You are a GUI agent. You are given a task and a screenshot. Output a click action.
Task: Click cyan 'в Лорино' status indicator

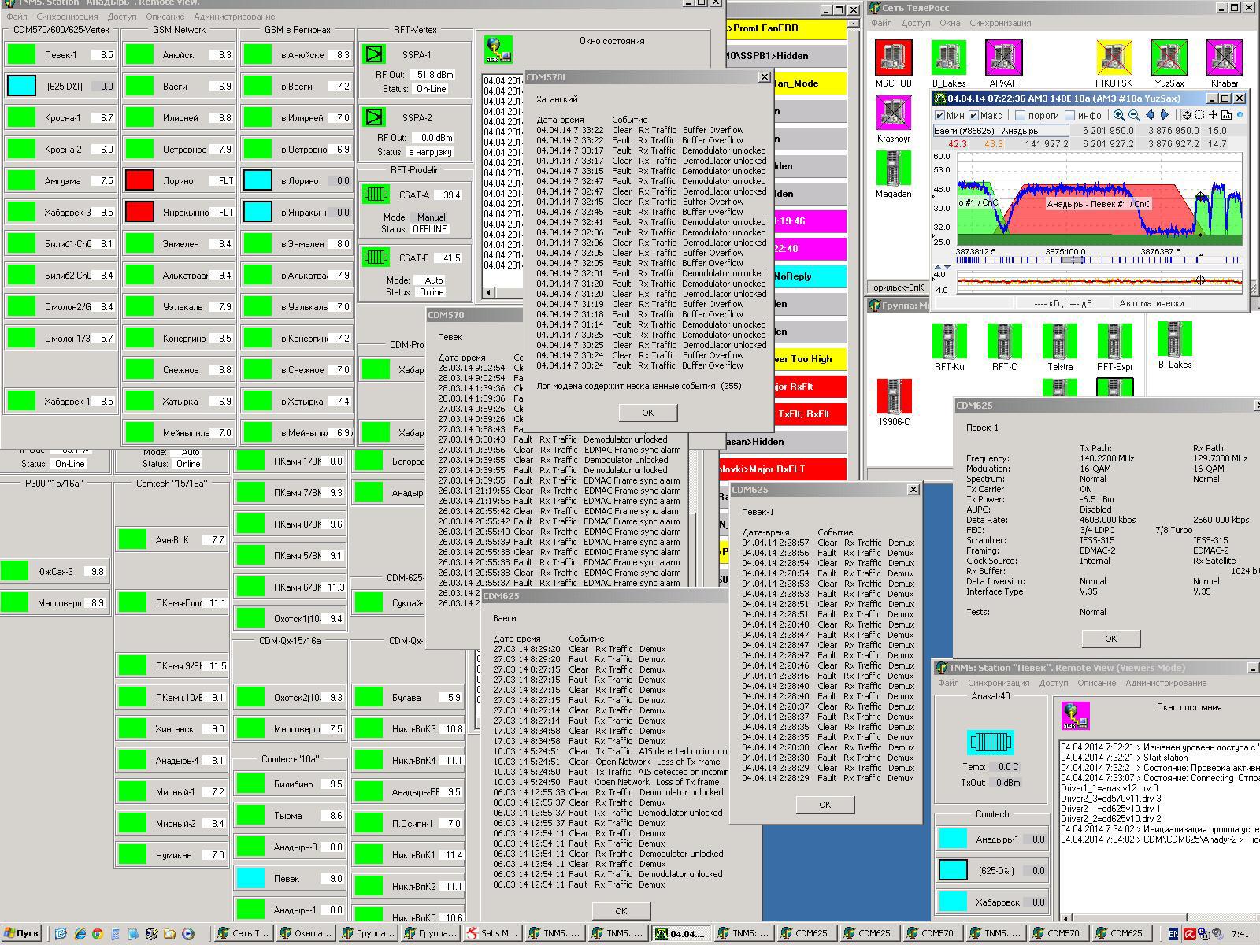tap(258, 180)
